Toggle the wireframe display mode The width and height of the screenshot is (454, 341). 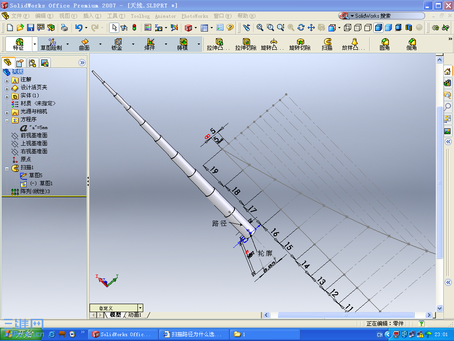348,27
